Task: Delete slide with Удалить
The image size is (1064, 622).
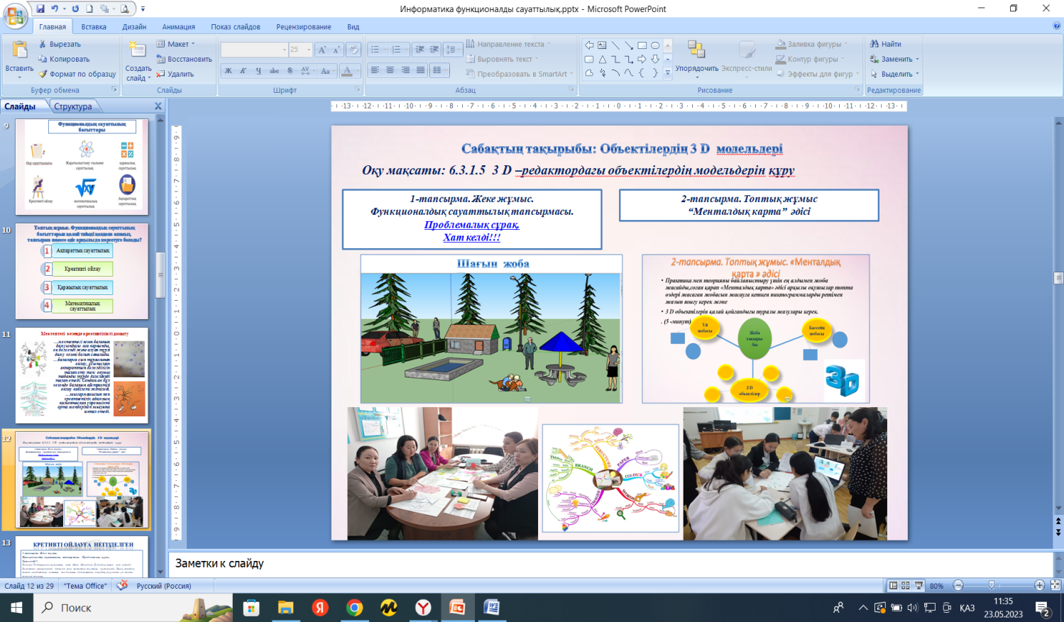Action: [x=175, y=74]
